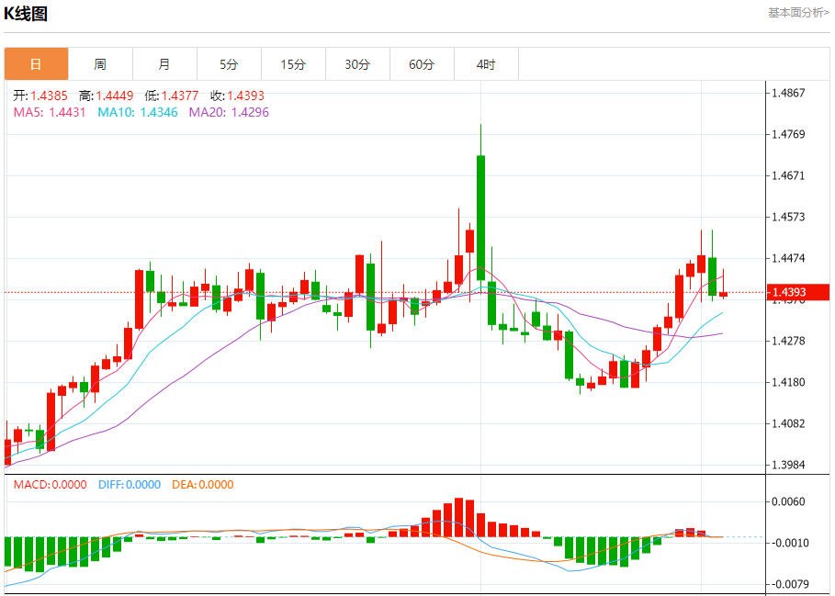
Task: Click the 1.4573 price axis label
Action: 788,217
